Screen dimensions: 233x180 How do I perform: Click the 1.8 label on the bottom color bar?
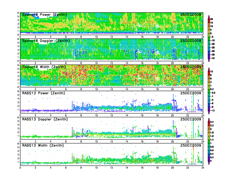coord(212,133)
